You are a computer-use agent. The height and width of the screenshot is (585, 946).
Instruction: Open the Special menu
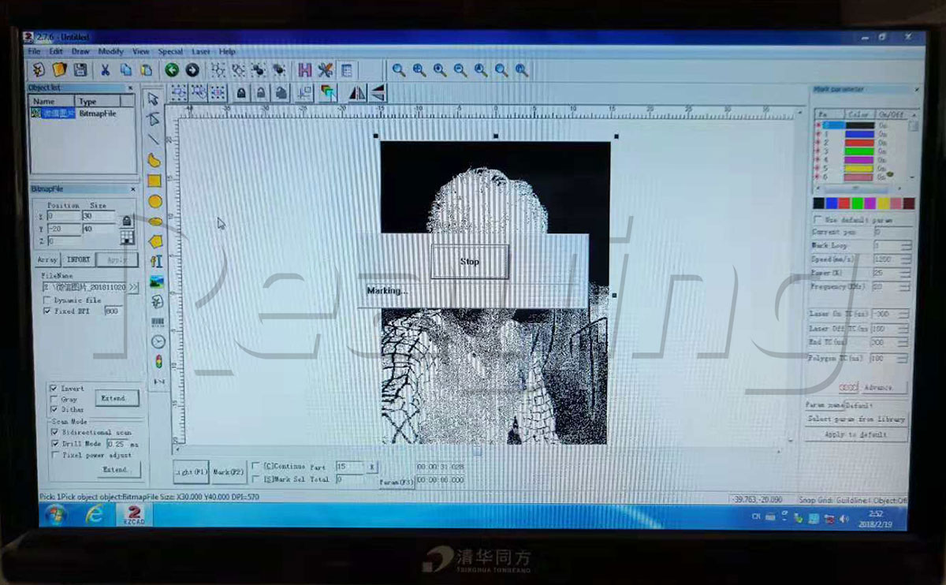click(170, 52)
